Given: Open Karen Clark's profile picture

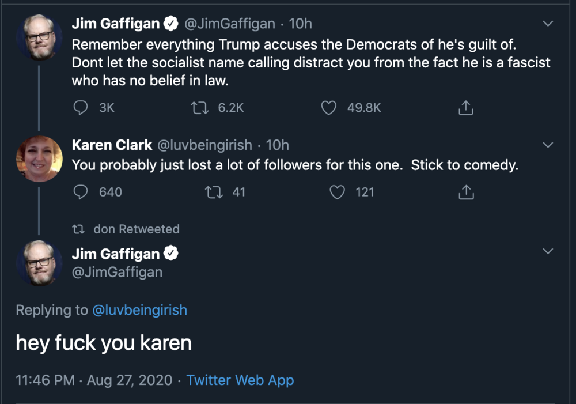Looking at the screenshot, I should 39,159.
